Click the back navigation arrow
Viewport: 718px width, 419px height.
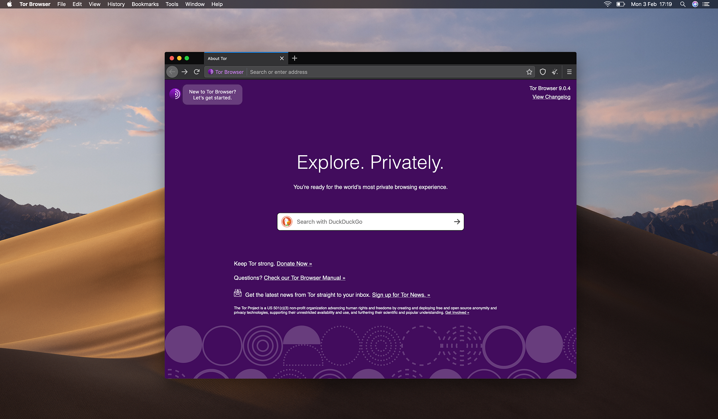click(x=172, y=72)
